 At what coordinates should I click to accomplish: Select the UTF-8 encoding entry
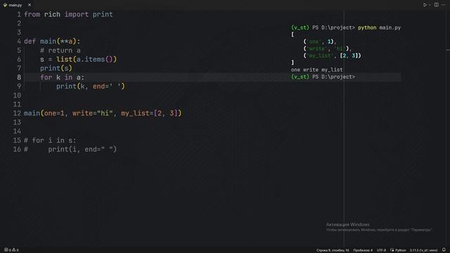[381, 250]
